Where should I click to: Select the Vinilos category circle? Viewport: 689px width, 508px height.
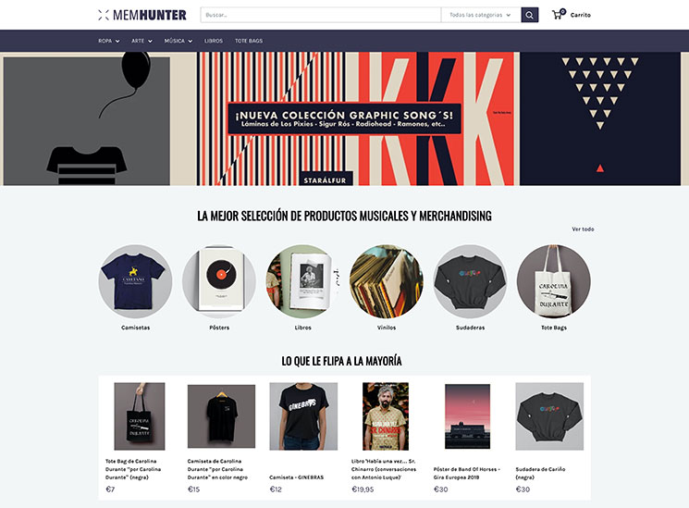(x=387, y=281)
